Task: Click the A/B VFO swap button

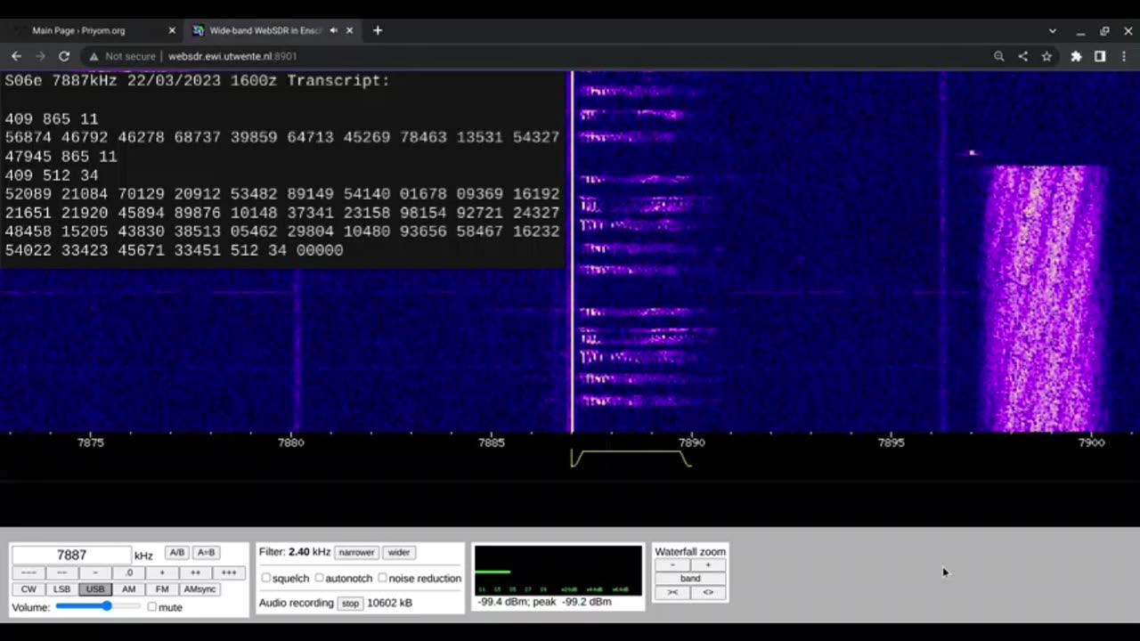Action: 176,553
